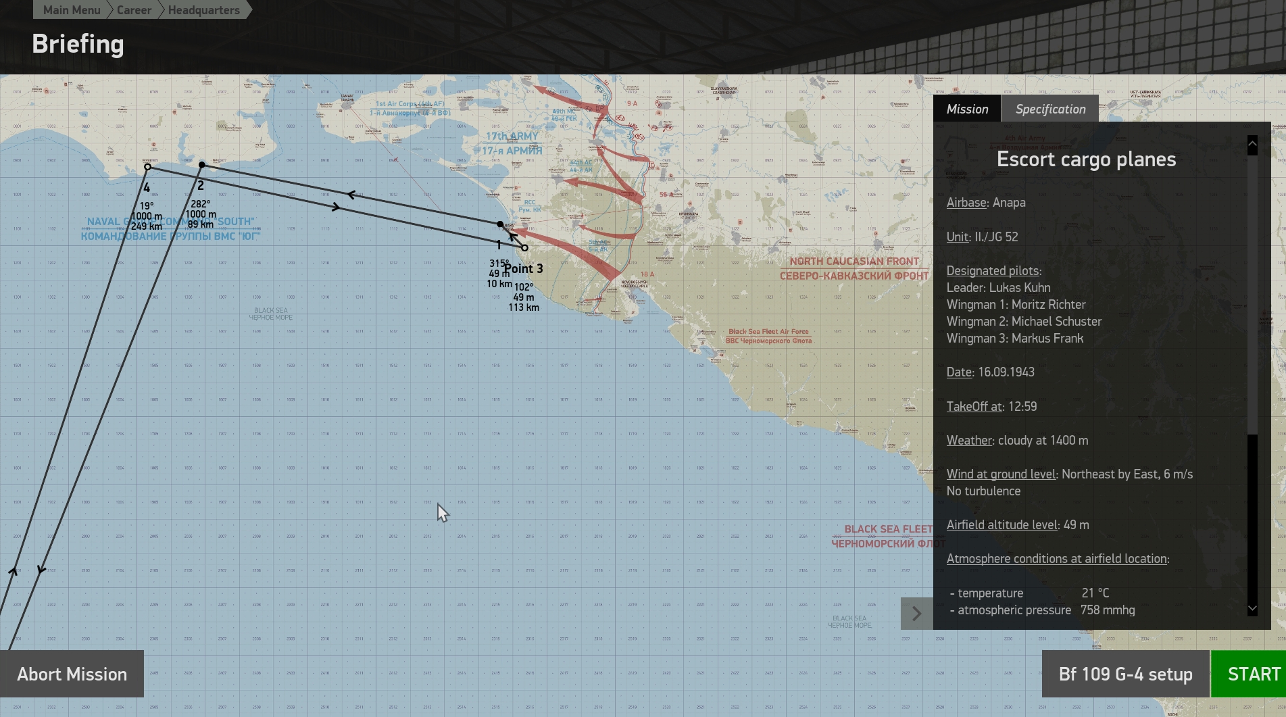Click the Point 3 map label
The image size is (1286, 717).
[x=524, y=269]
